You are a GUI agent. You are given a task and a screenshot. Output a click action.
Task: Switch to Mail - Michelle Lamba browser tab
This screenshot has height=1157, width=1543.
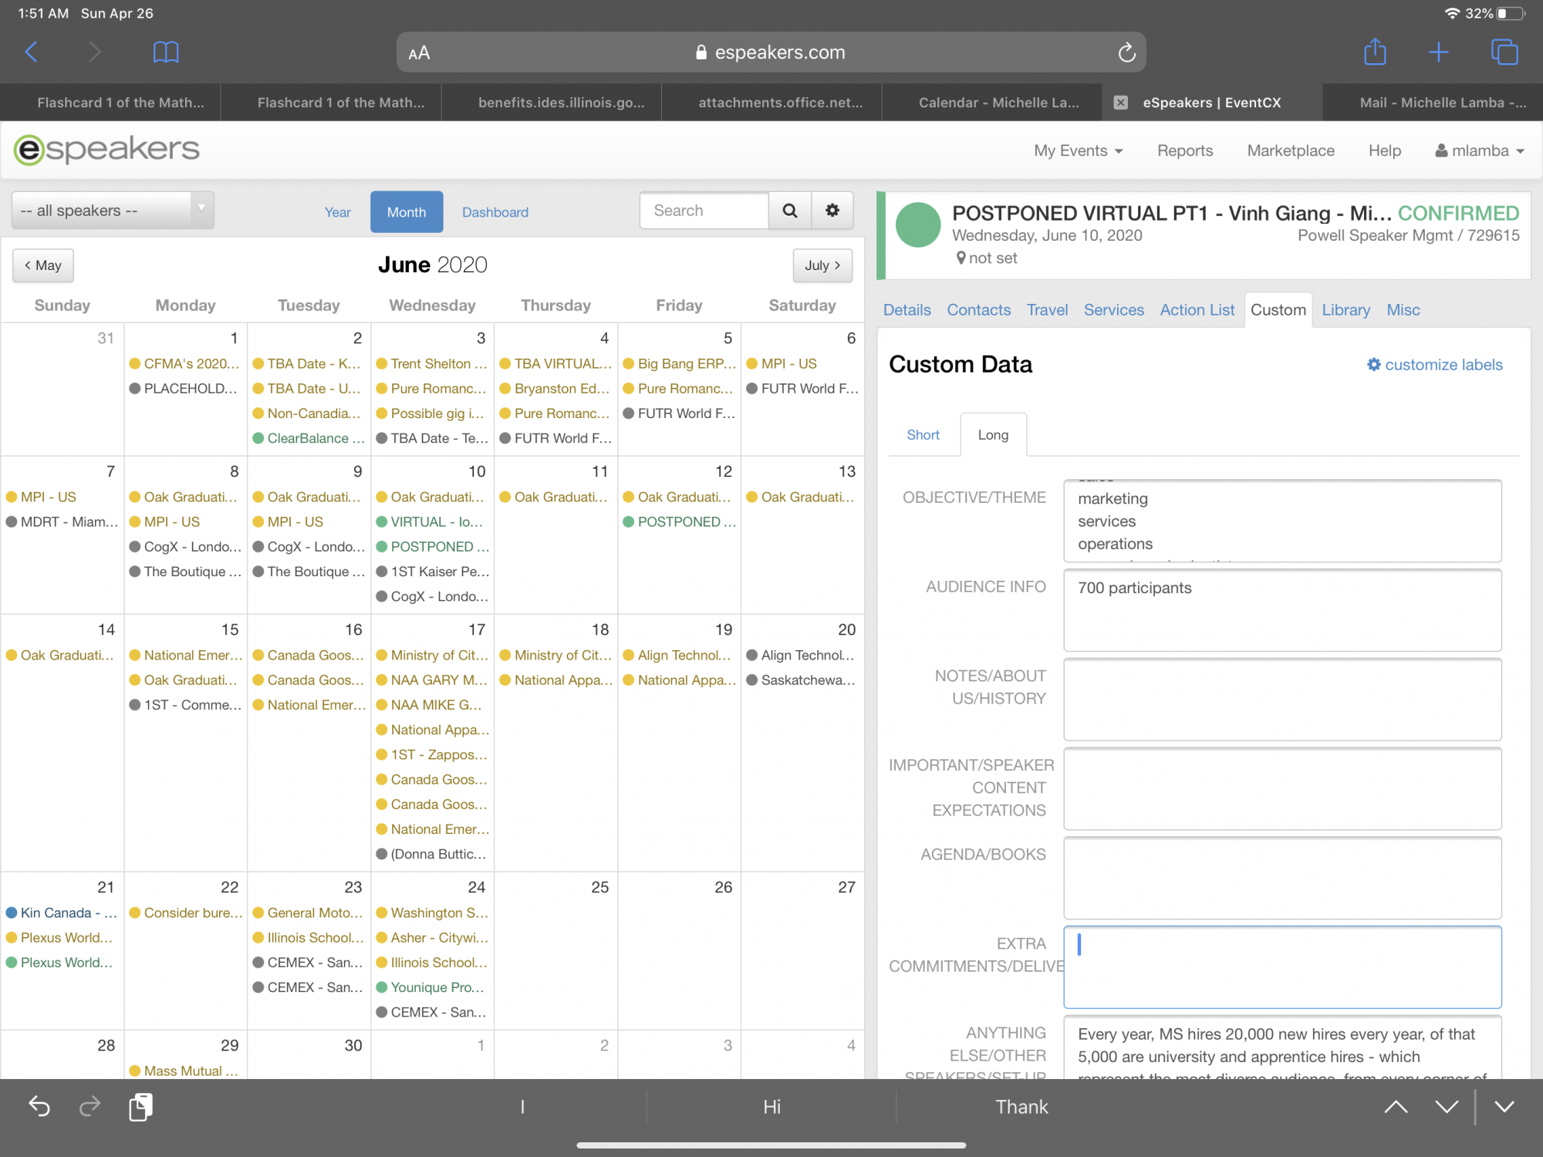(1433, 103)
